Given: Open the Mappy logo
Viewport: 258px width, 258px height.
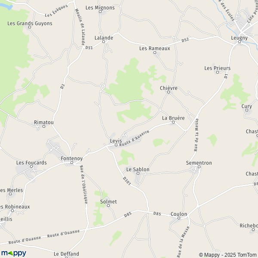Looking at the screenshot, I should coord(14,253).
